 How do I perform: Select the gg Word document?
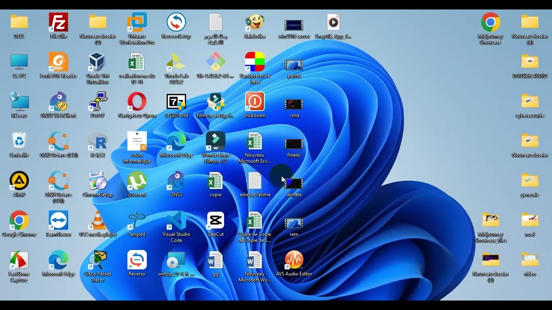tap(215, 260)
